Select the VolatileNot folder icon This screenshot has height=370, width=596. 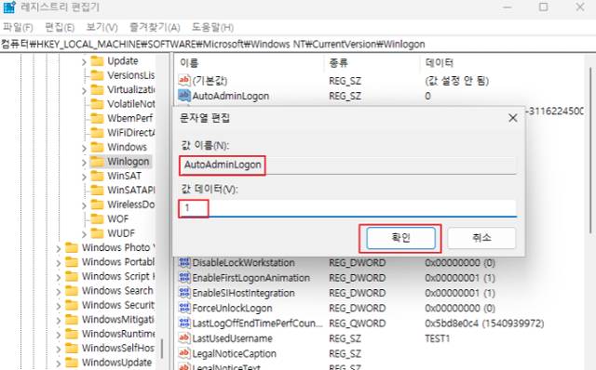tap(97, 103)
